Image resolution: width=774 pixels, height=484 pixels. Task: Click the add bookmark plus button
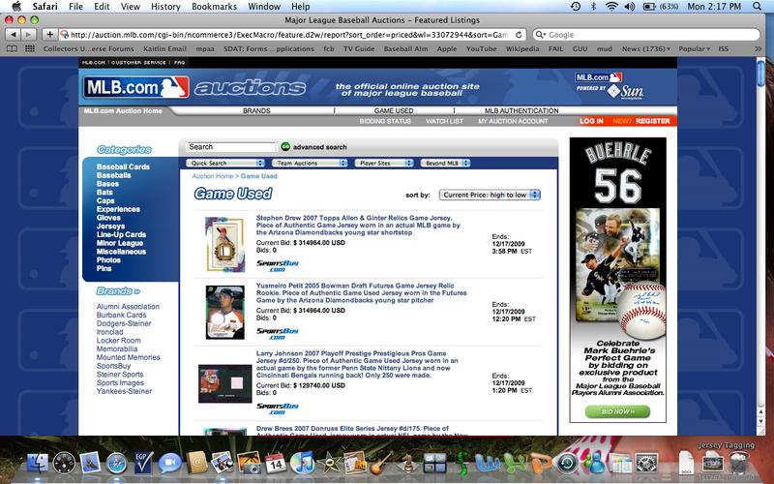coord(49,35)
